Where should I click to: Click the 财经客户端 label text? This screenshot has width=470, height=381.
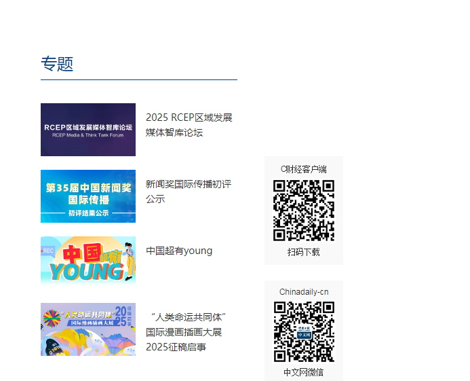304,169
